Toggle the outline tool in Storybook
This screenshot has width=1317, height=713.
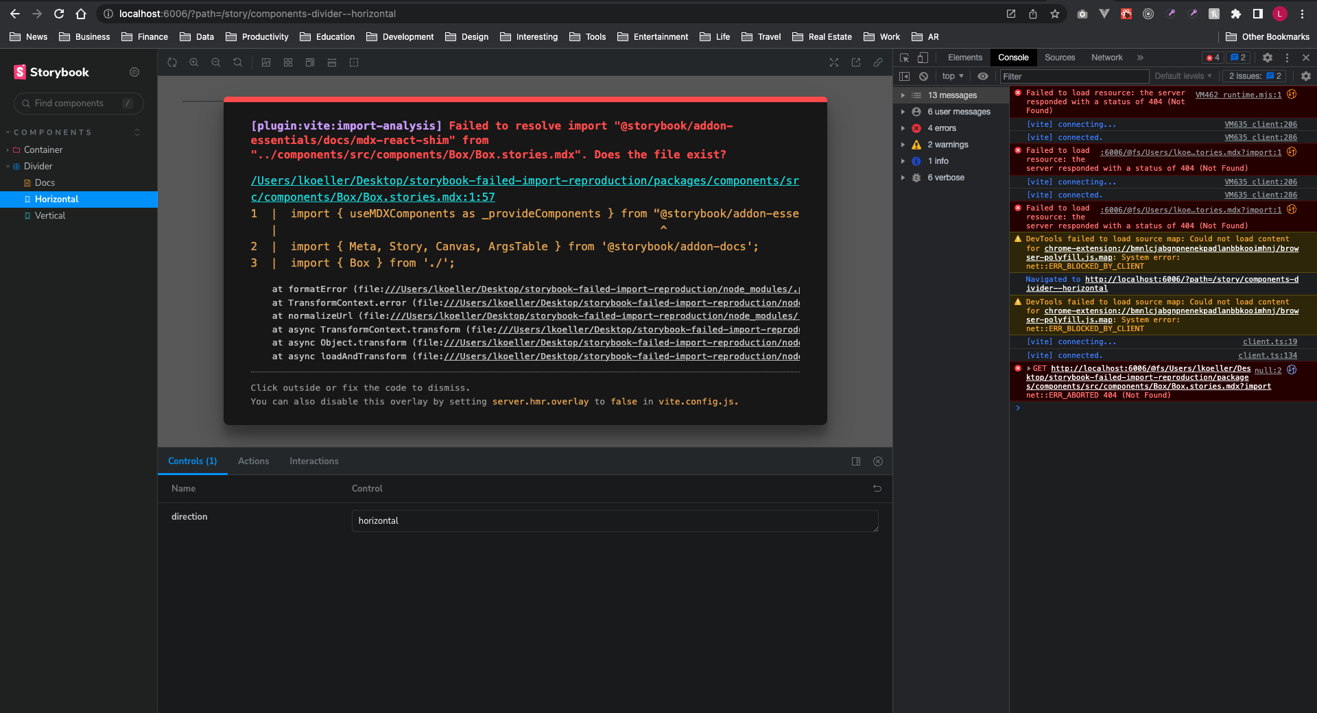coord(354,62)
